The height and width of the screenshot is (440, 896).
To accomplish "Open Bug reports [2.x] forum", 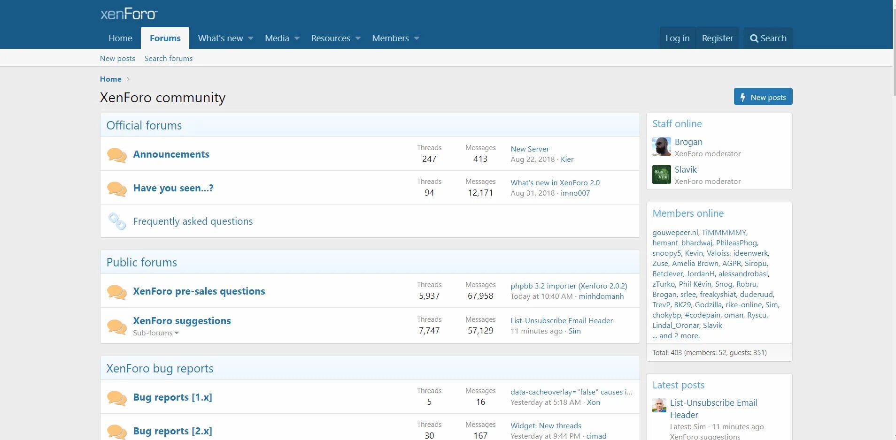I will tap(172, 431).
